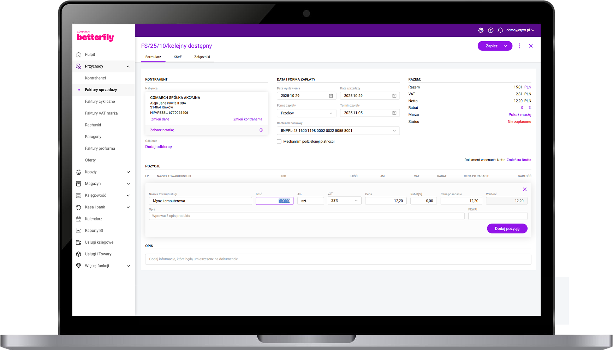The image size is (613, 350).
Task: Click the Raporty BI sidebar item
Action: pos(94,231)
